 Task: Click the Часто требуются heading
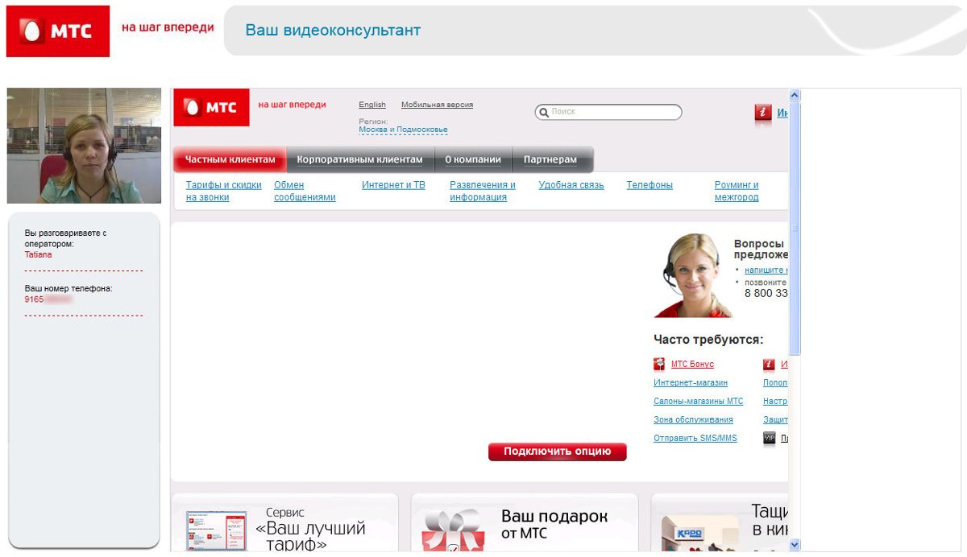pyautogui.click(x=708, y=340)
